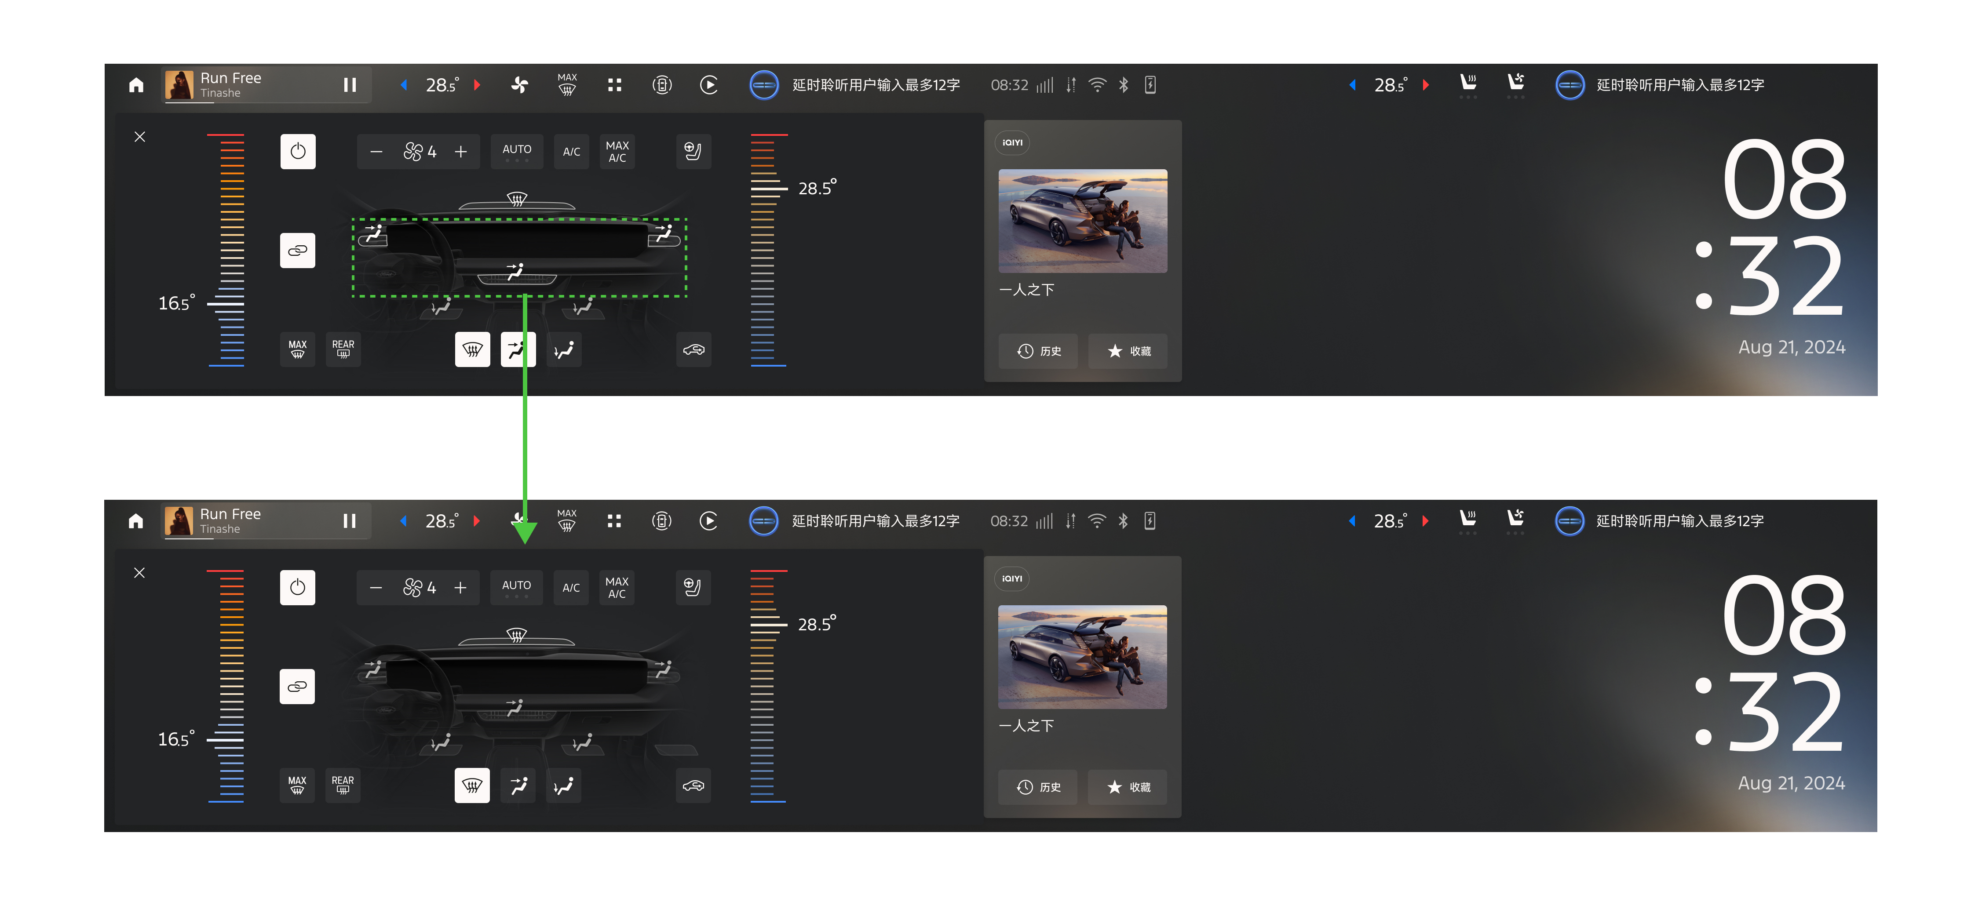Viewport: 1971px width, 909px height.
Task: Tap the vehicle camera icon in top status bar
Action: pos(662,85)
